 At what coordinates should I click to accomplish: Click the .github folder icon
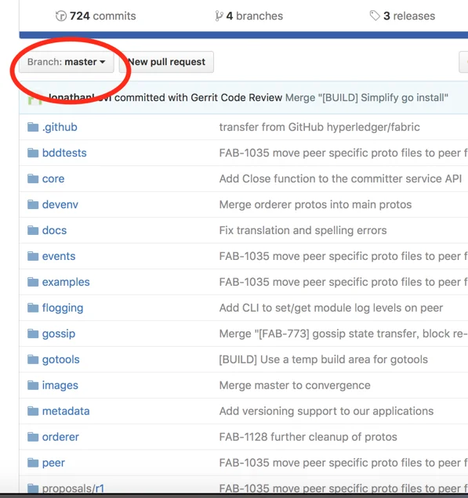tap(33, 127)
